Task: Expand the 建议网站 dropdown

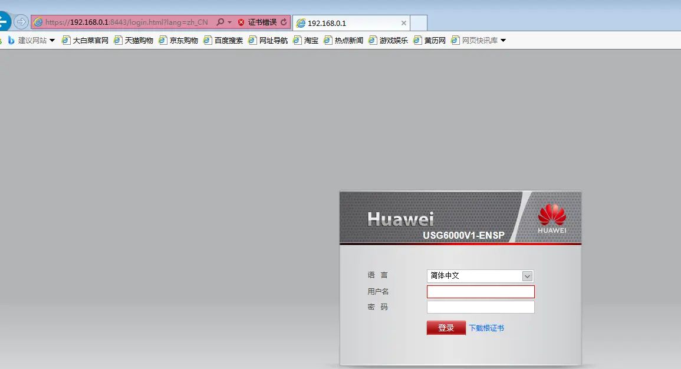Action: click(x=51, y=40)
